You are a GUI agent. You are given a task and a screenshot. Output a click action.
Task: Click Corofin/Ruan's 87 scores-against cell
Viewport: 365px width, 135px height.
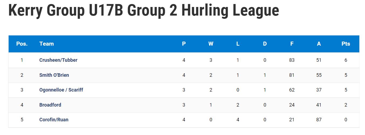pos(319,120)
